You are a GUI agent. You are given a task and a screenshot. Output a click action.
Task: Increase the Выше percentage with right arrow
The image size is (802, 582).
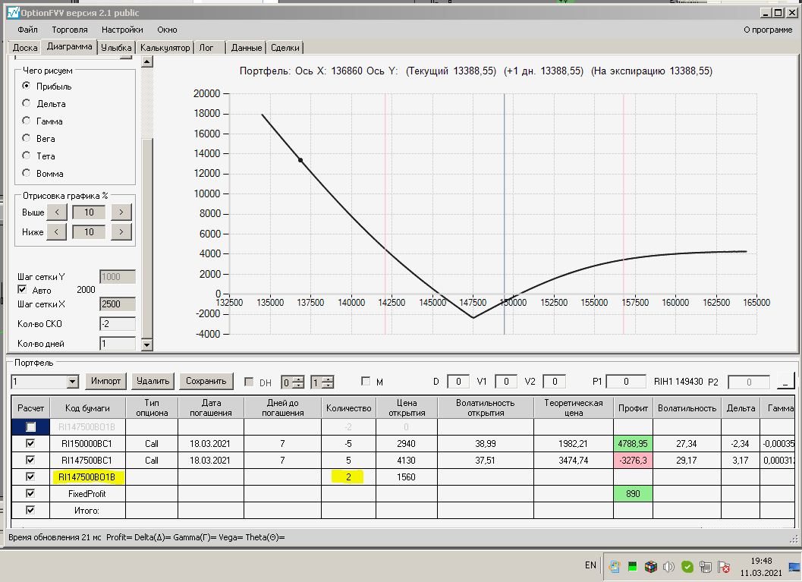pyautogui.click(x=121, y=212)
